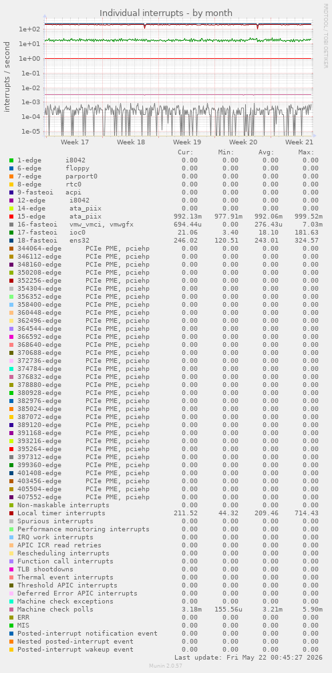This screenshot has width=332, height=673.
Task: Select the Week 17 axis label
Action: pos(75,142)
